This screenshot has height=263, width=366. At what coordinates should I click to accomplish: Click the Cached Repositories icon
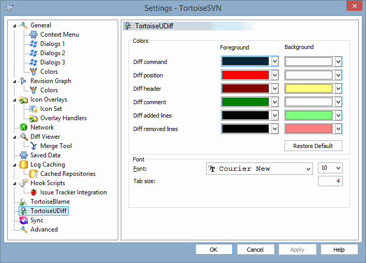[x=34, y=174]
